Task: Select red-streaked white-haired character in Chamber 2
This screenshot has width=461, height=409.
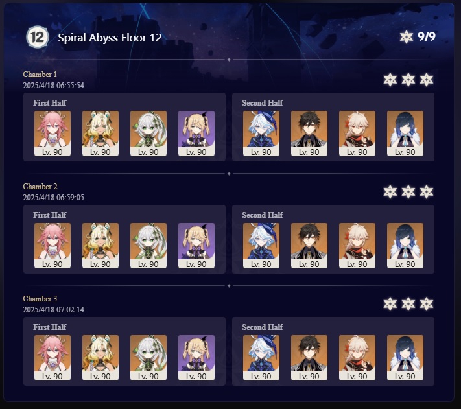Action: (357, 246)
